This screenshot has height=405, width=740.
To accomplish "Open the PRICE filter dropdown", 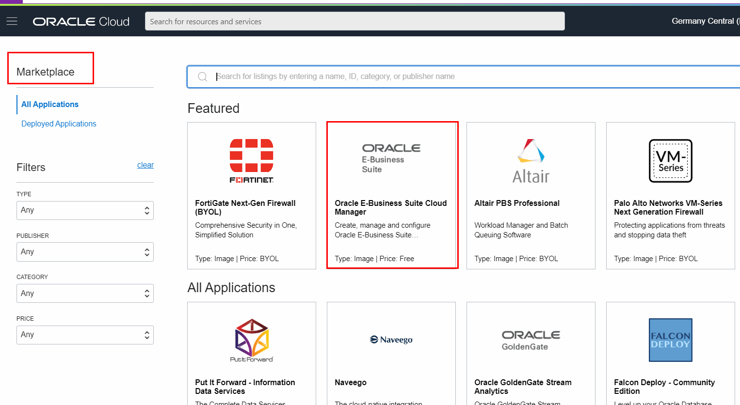I will [85, 335].
